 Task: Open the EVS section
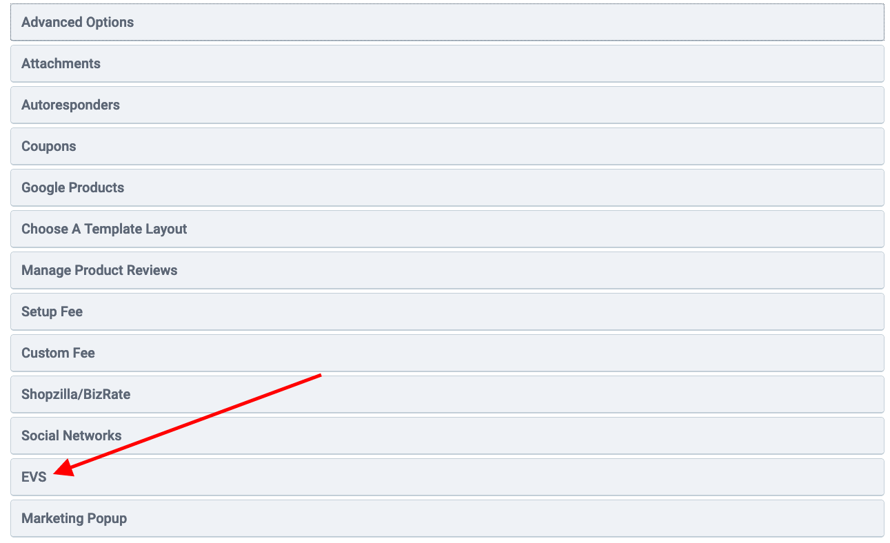(447, 477)
